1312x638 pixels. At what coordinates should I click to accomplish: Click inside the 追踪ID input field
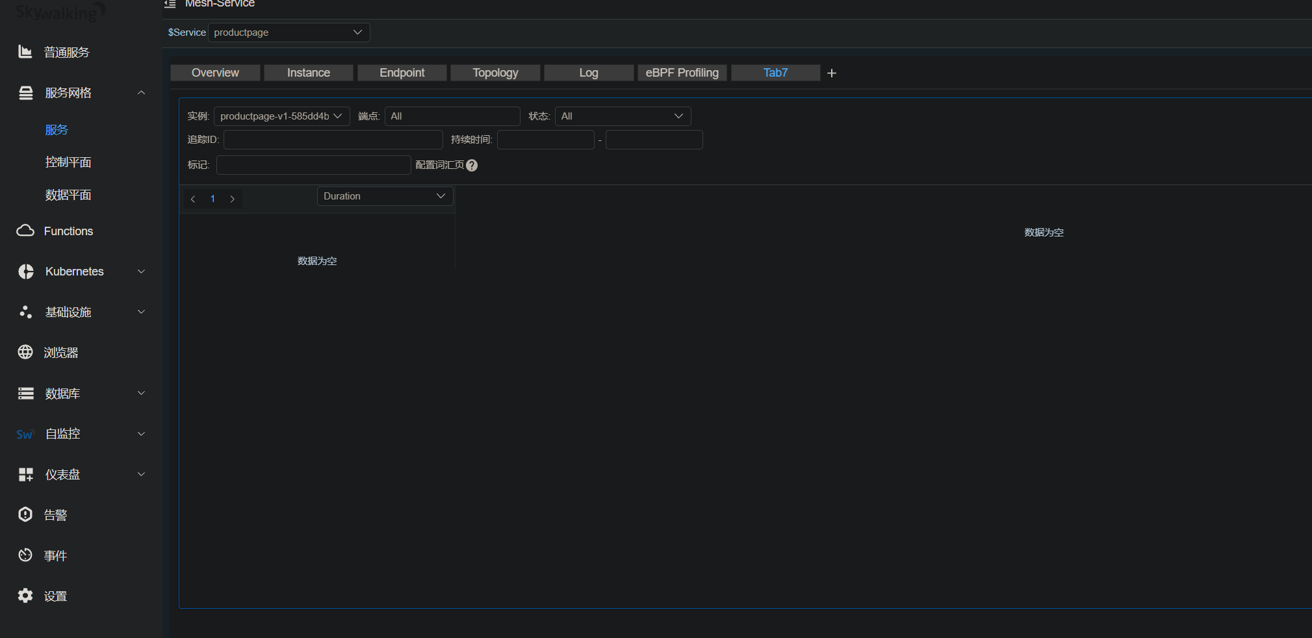pyautogui.click(x=332, y=139)
